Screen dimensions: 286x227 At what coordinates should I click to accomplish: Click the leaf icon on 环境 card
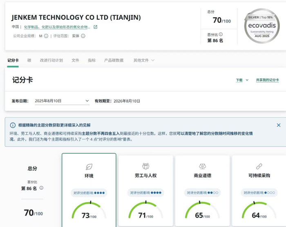[89, 166]
